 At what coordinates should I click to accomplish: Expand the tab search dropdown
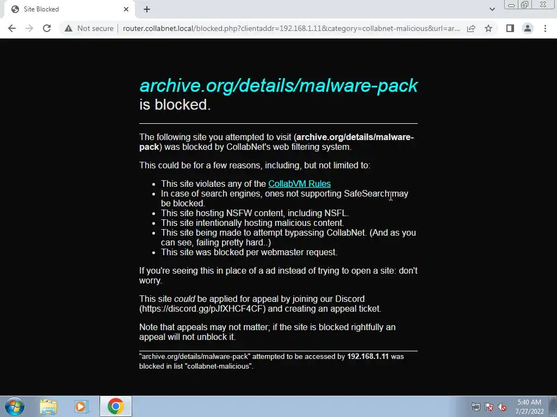pos(492,9)
